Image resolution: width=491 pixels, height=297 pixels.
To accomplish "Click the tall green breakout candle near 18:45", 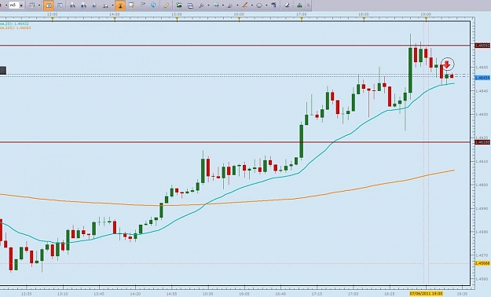I will pos(410,70).
